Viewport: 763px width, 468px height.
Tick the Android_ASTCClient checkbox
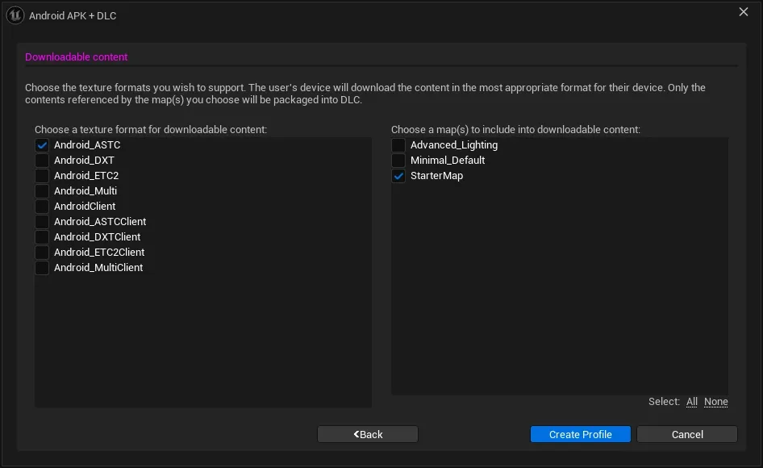point(42,222)
